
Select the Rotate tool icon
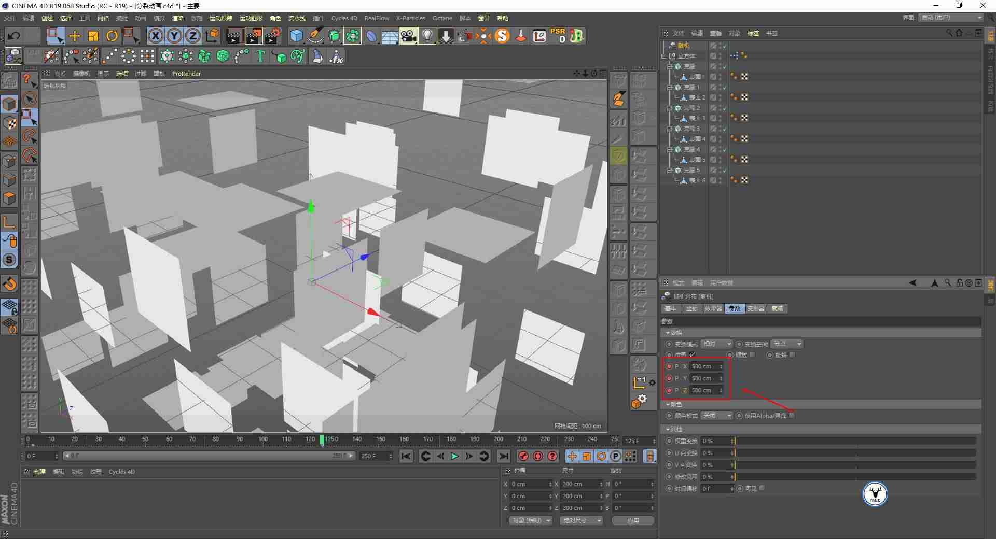[112, 36]
